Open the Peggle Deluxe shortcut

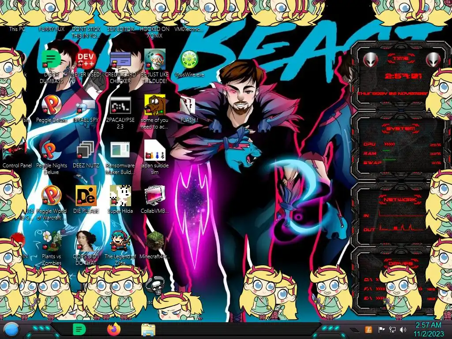pos(51,105)
